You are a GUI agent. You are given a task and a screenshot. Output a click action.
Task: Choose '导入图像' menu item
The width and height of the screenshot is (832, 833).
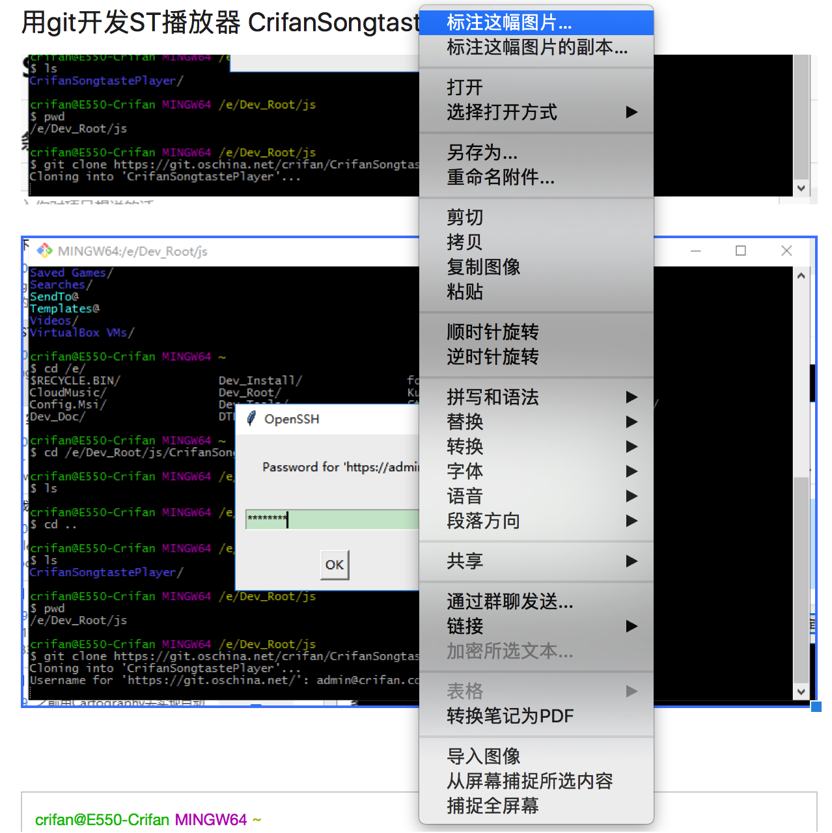pyautogui.click(x=536, y=756)
